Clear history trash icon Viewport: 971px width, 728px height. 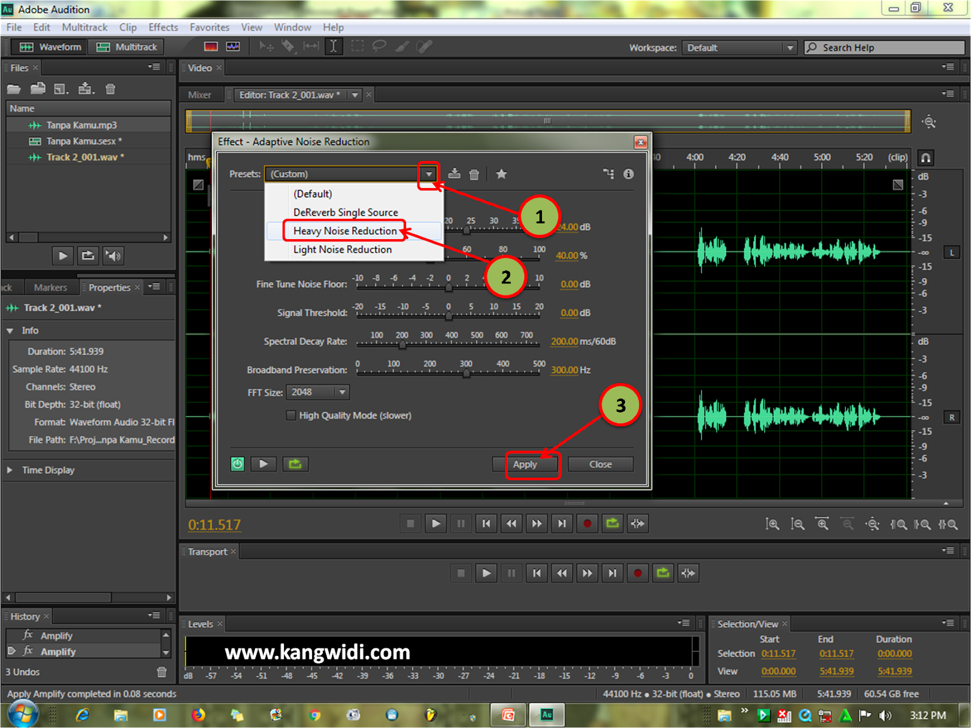pos(161,672)
